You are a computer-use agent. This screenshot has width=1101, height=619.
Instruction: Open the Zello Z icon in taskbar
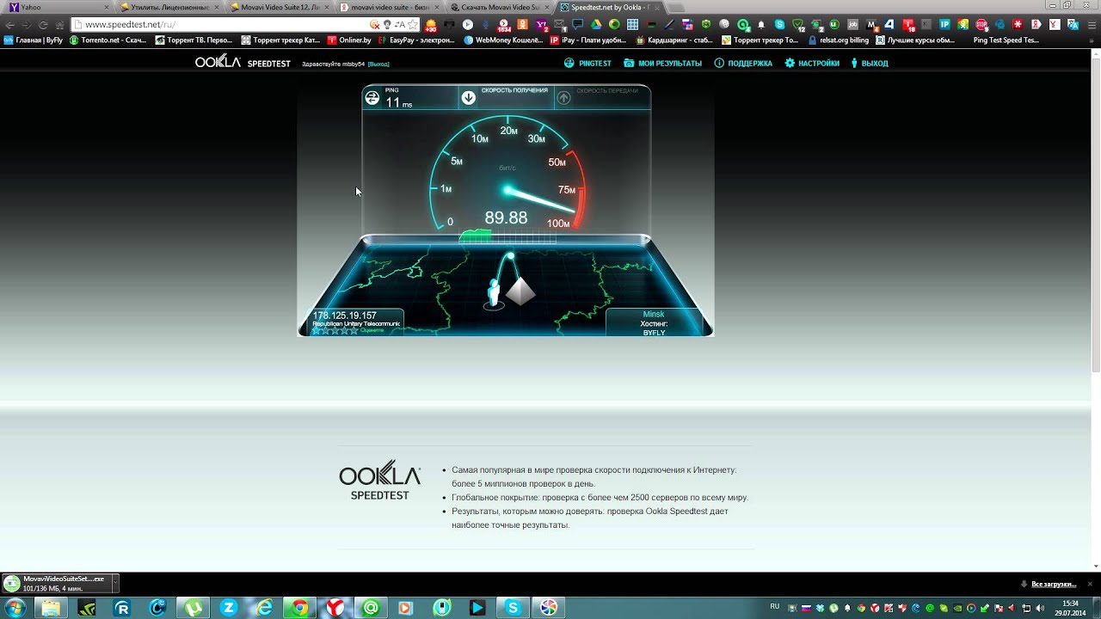228,608
